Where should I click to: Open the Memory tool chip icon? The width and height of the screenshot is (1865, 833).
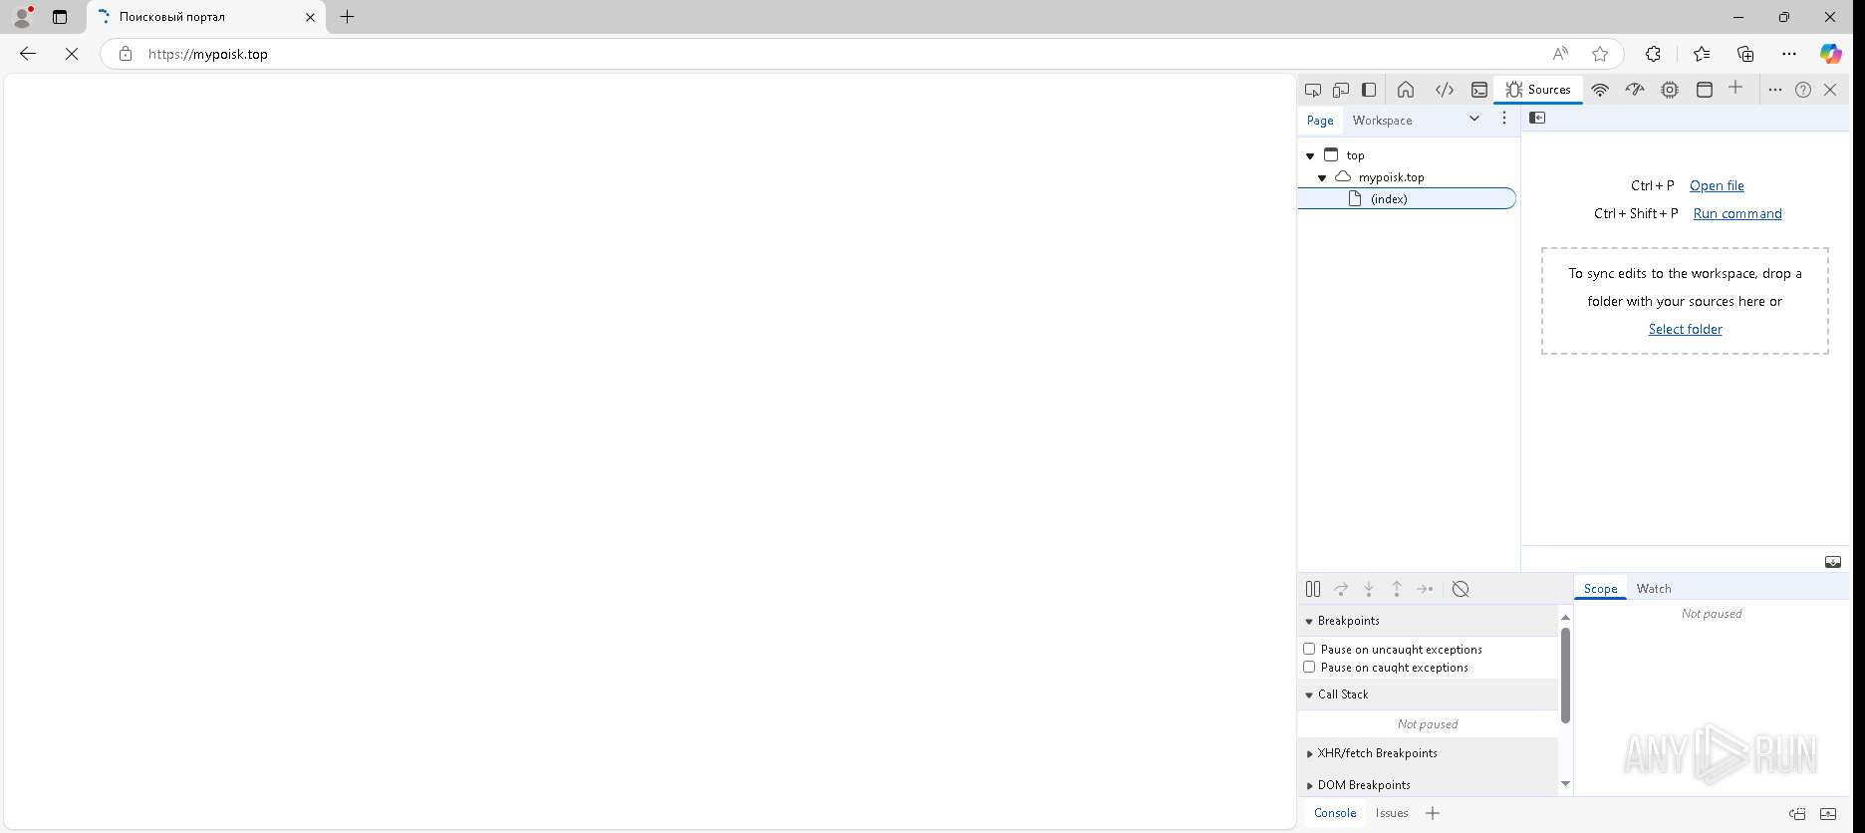[x=1670, y=90]
